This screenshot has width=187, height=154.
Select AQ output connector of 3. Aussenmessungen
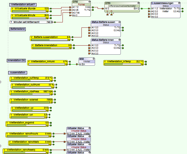[x=183, y=11]
